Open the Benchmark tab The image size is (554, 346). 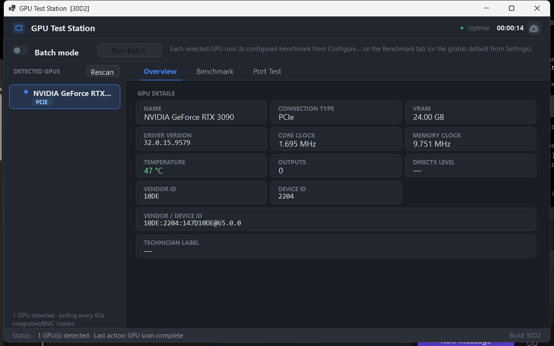pos(215,71)
